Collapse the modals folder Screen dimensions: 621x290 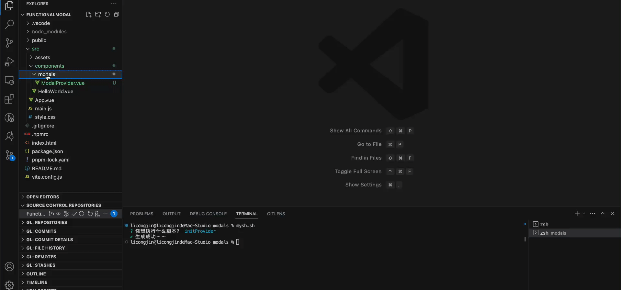(x=70, y=74)
